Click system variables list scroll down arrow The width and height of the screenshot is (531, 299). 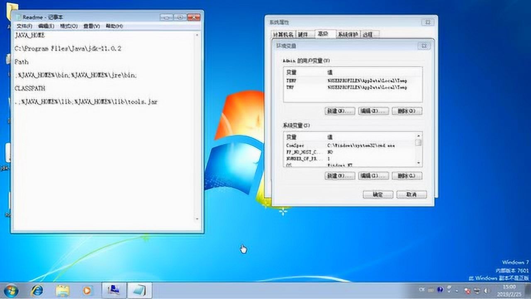418,163
